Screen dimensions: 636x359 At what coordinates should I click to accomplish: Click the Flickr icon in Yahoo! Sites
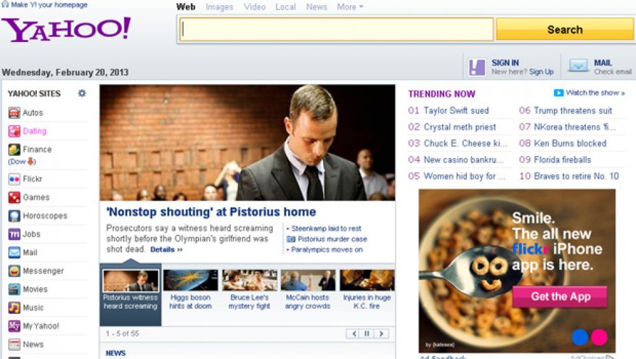(x=14, y=179)
